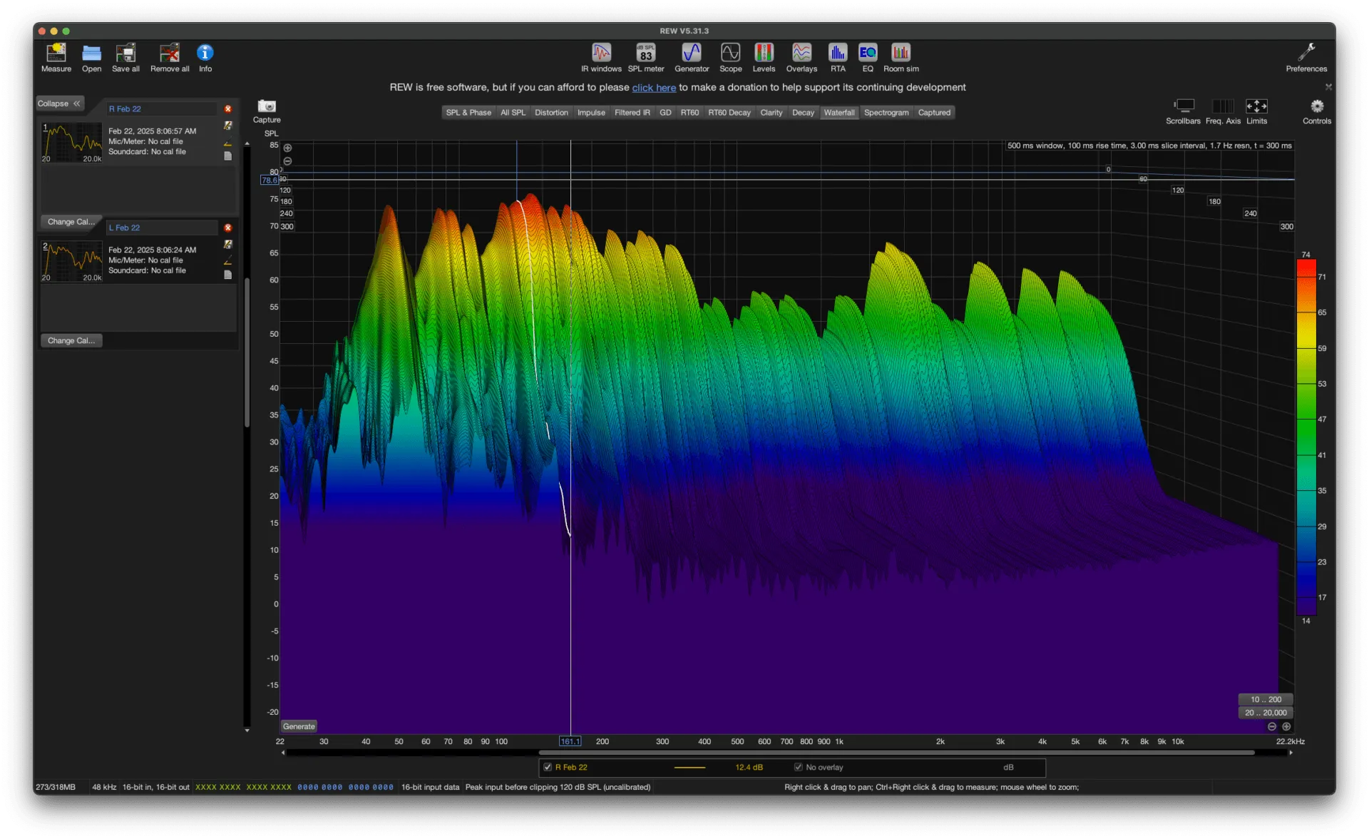Click the Capture camera icon
The width and height of the screenshot is (1369, 839).
click(x=267, y=106)
